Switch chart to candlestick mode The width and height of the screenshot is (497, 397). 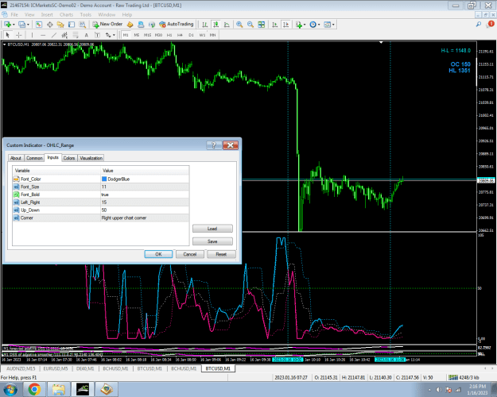215,25
